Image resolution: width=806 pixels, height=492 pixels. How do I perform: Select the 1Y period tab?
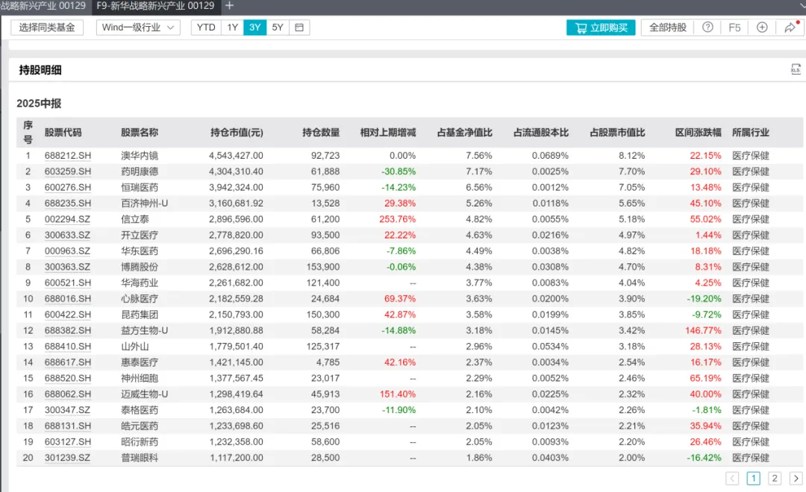(x=232, y=28)
